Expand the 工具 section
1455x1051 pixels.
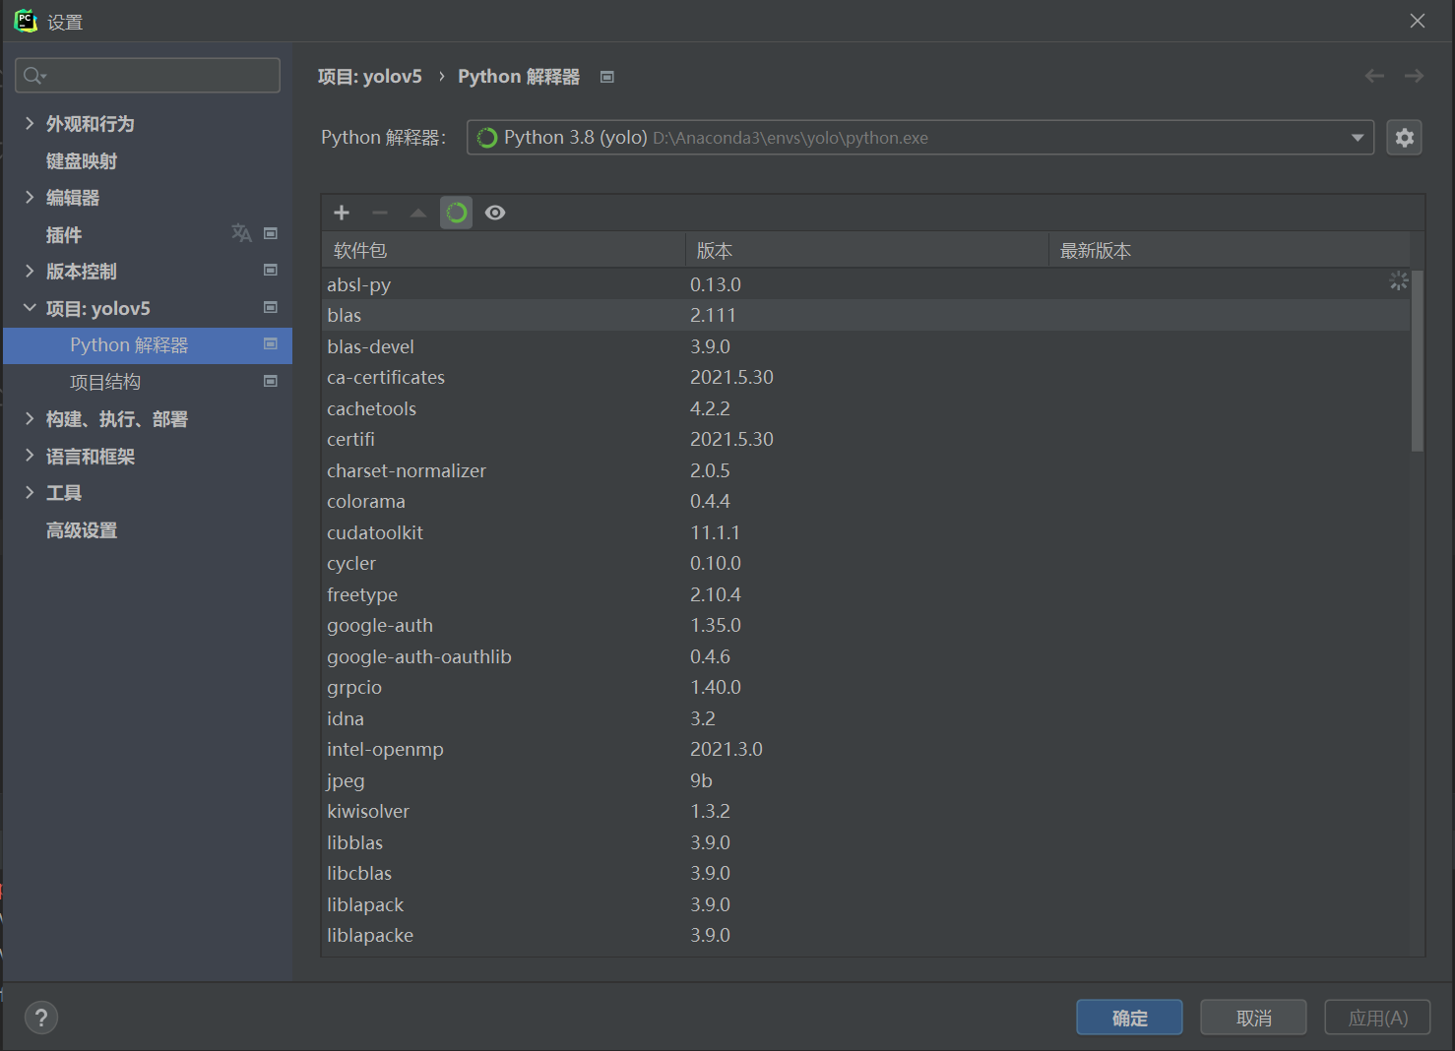pos(30,492)
